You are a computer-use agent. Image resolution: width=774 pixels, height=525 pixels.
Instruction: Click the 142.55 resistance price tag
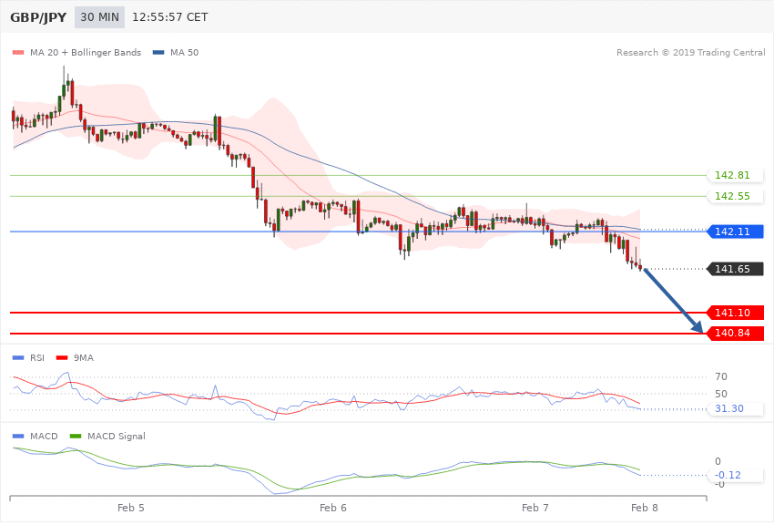[x=736, y=196]
